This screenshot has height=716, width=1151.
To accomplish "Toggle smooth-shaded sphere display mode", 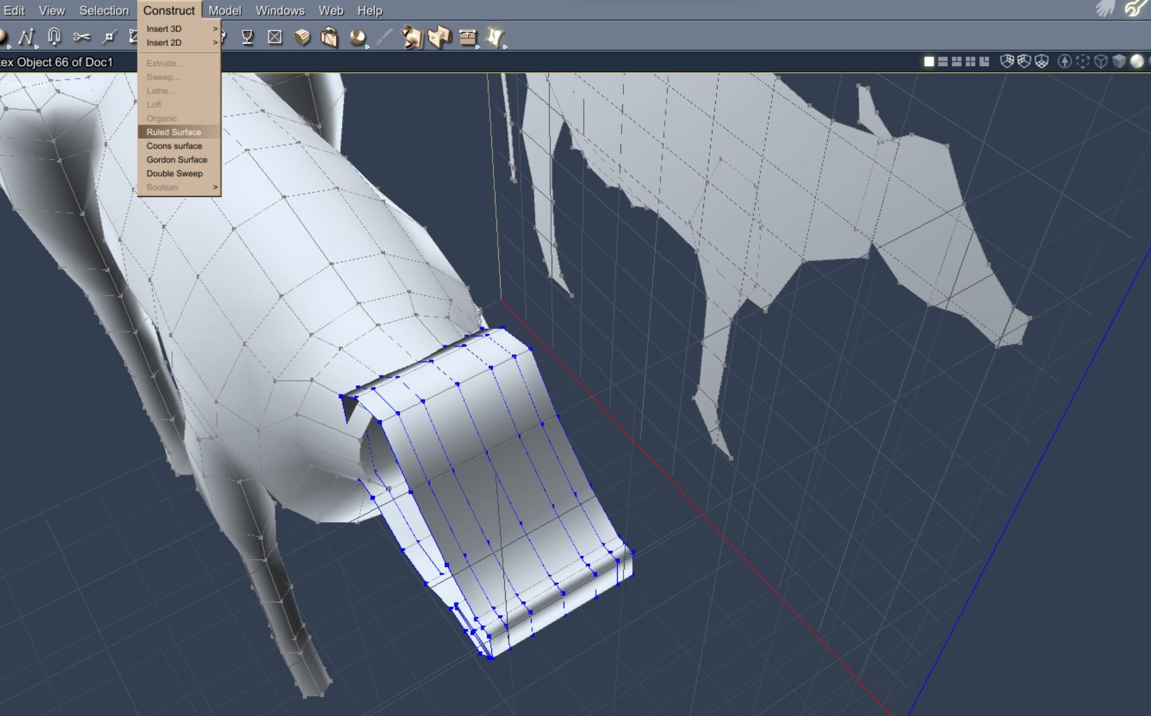I will [x=1137, y=61].
